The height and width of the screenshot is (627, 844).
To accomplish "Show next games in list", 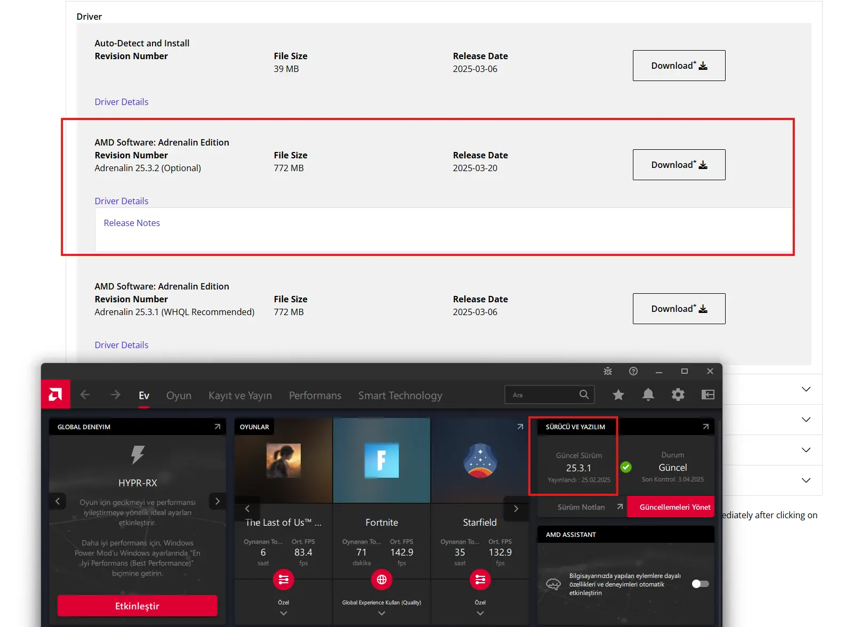I will [x=516, y=509].
